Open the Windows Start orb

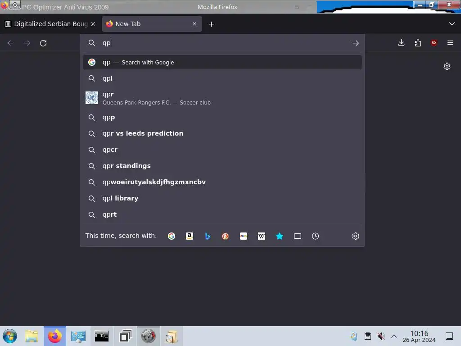[x=10, y=336]
